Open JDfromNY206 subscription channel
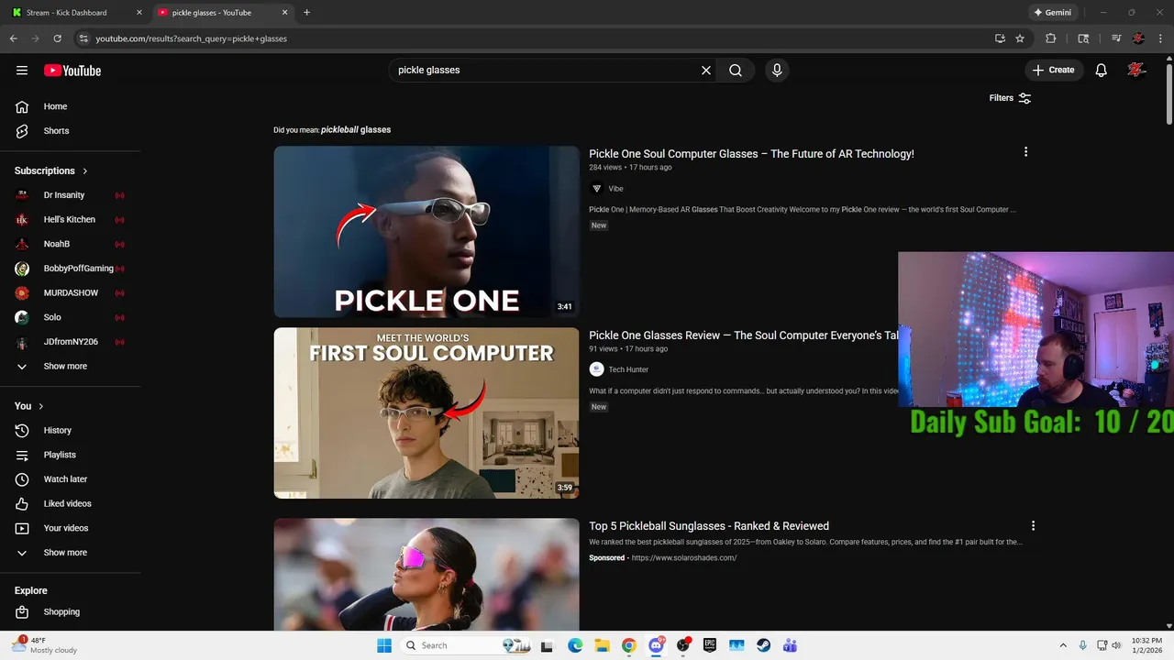Viewport: 1174px width, 660px height. (x=71, y=342)
